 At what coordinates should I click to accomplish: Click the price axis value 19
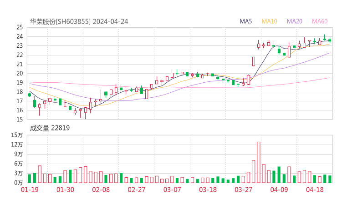tap(20, 83)
